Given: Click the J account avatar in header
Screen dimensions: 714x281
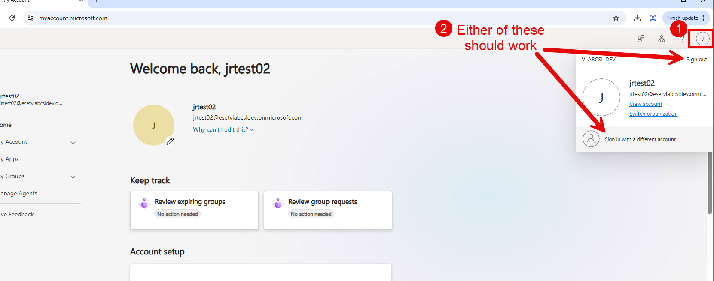Looking at the screenshot, I should coord(703,39).
